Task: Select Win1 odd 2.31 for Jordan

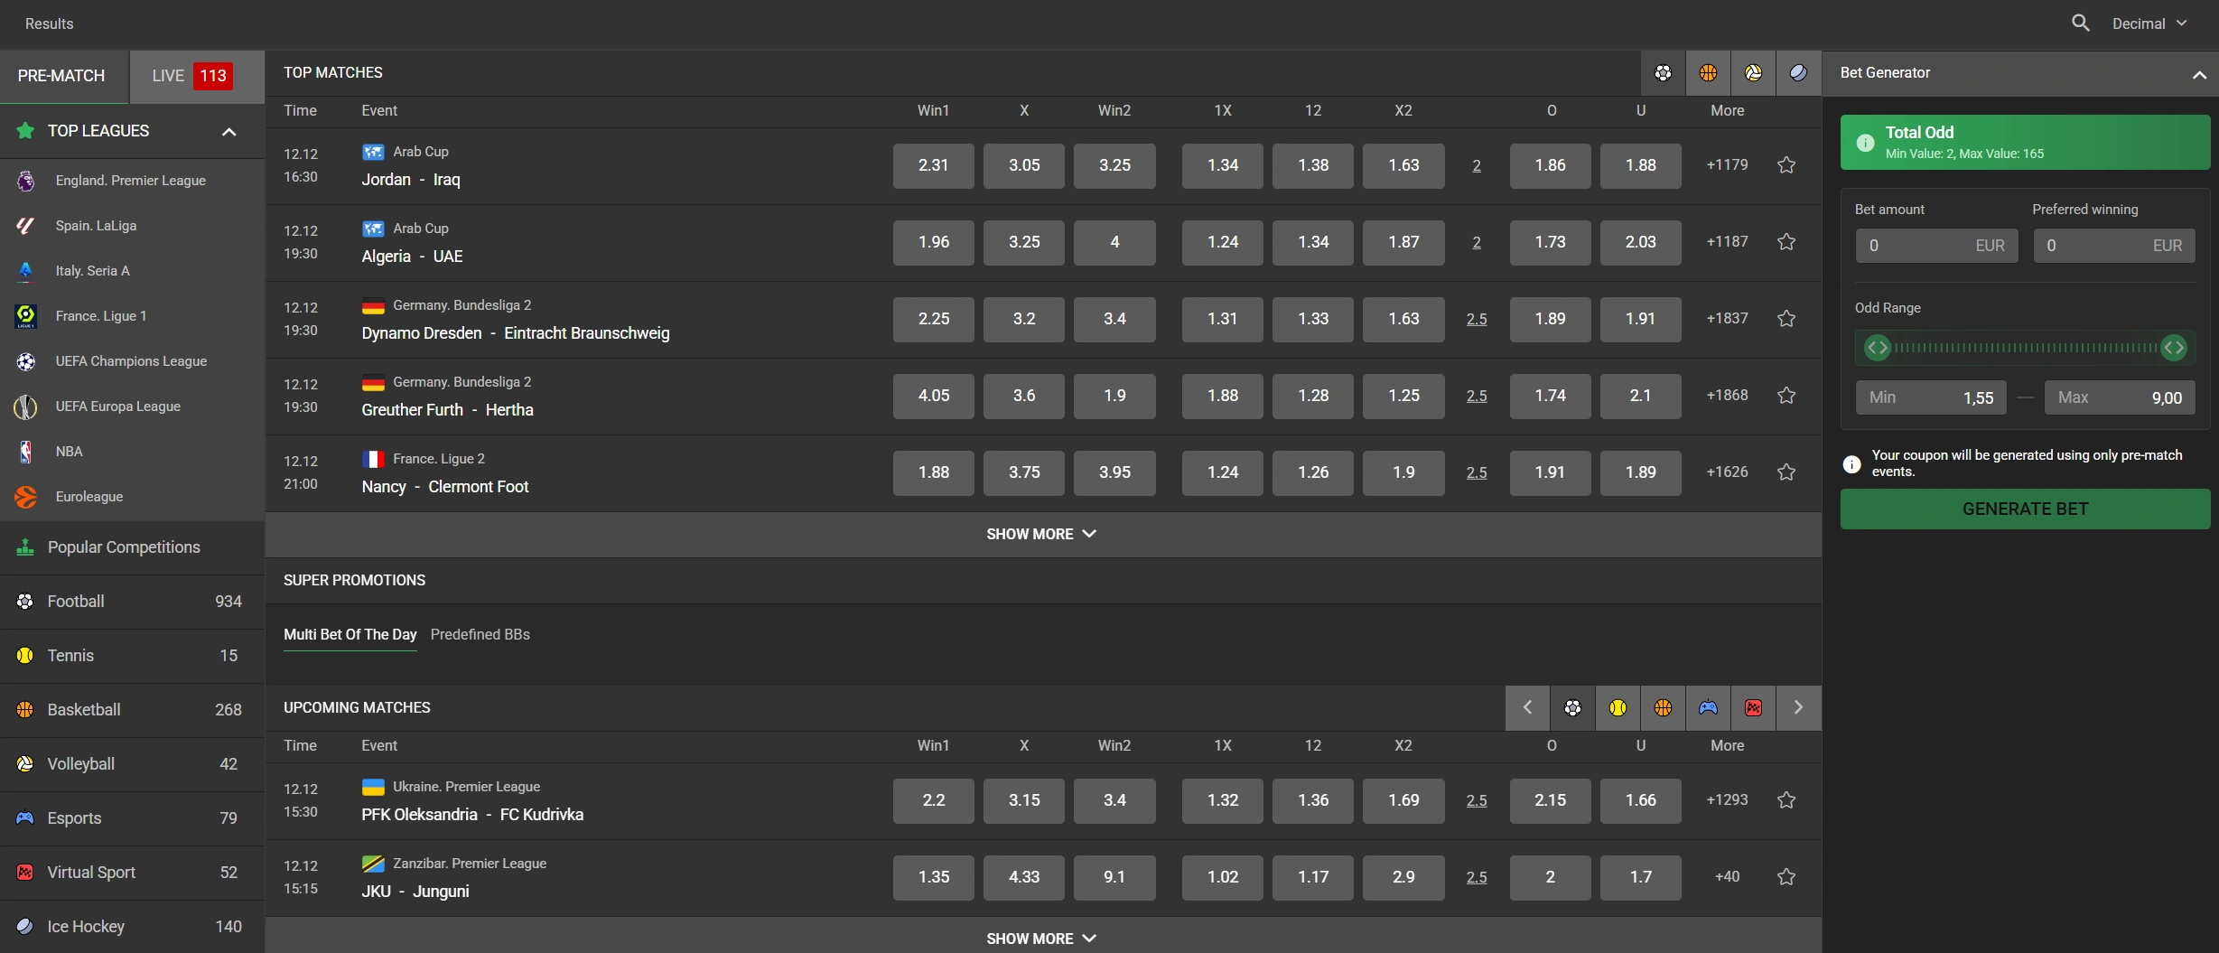Action: [933, 166]
